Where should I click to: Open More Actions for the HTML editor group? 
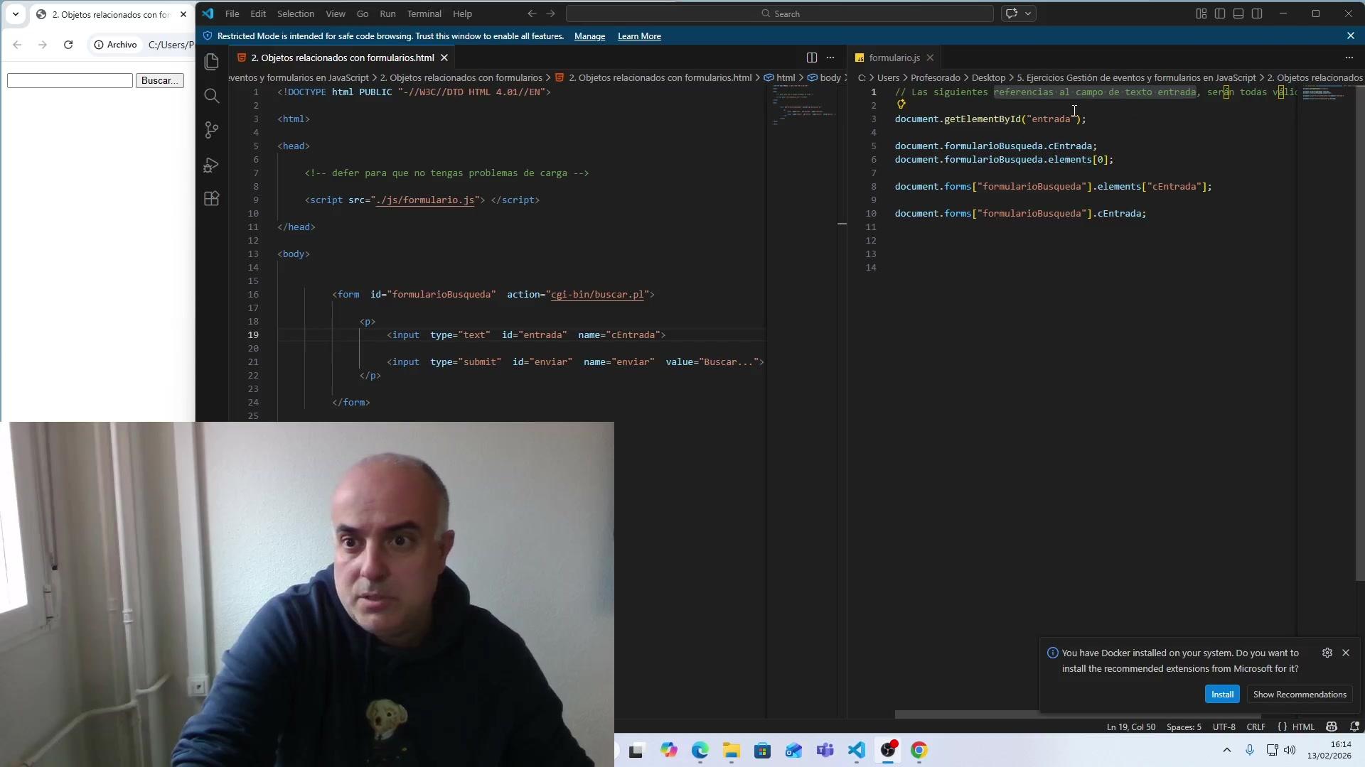tap(830, 58)
